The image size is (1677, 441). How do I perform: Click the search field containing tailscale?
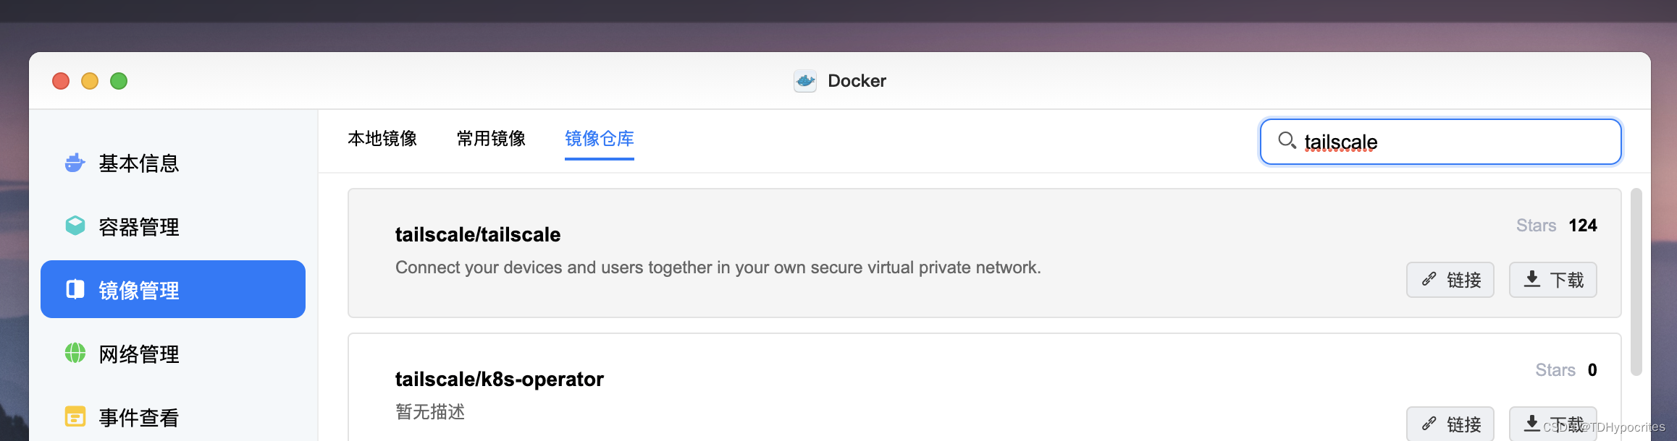point(1441,142)
